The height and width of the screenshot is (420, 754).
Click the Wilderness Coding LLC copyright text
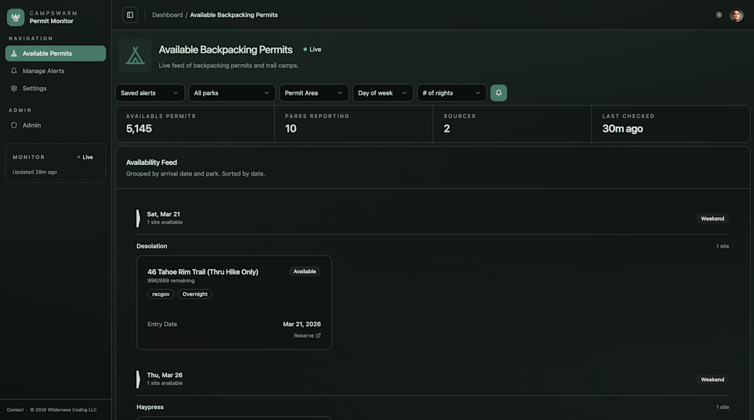coord(63,410)
